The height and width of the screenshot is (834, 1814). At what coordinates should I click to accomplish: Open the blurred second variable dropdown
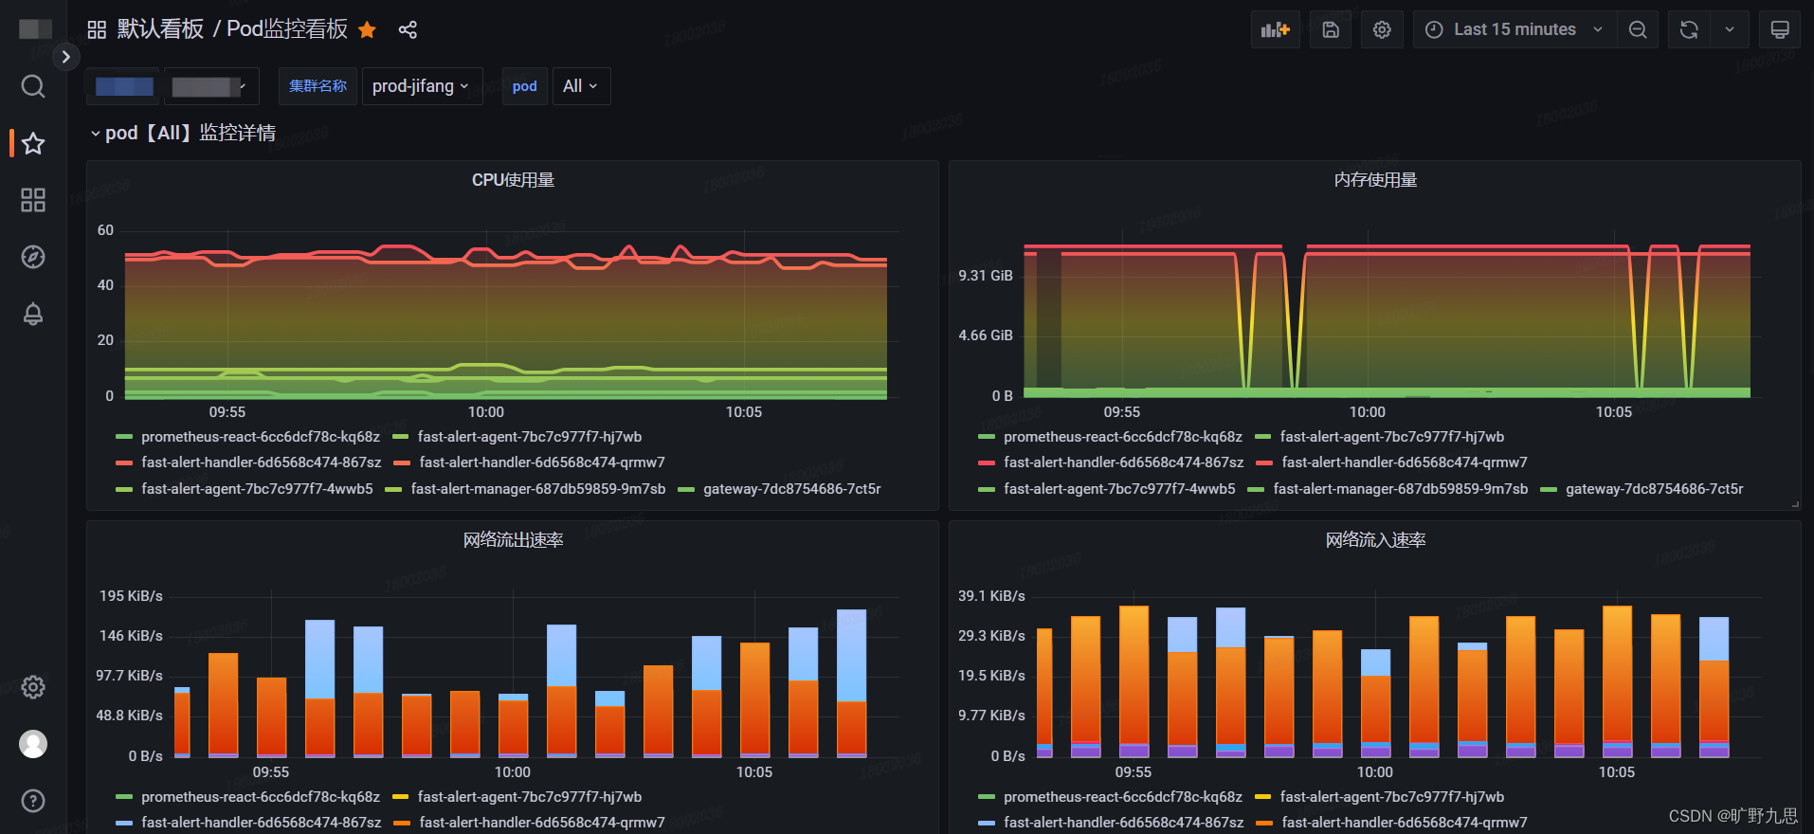point(211,86)
